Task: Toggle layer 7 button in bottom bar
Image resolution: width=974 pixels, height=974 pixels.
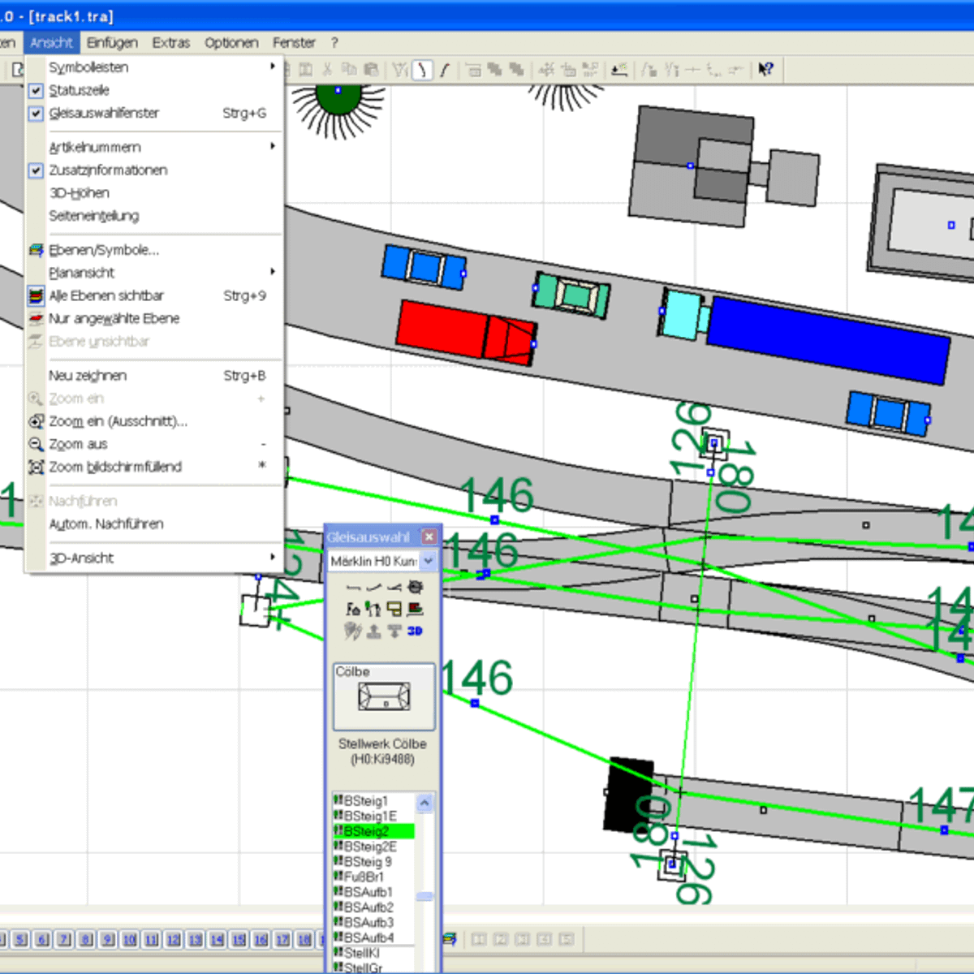Action: click(x=64, y=940)
